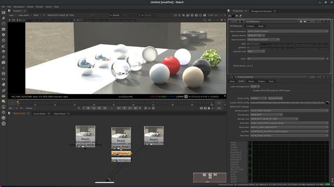
Task: Open the Keyer nodes menu in left toolbar
Action: point(4,46)
